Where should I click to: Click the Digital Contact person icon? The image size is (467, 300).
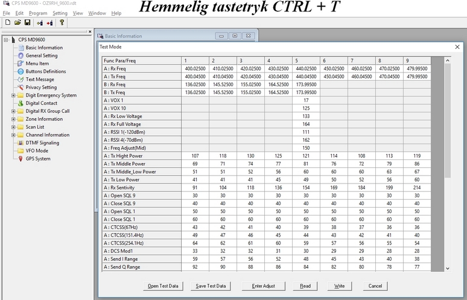[21, 103]
